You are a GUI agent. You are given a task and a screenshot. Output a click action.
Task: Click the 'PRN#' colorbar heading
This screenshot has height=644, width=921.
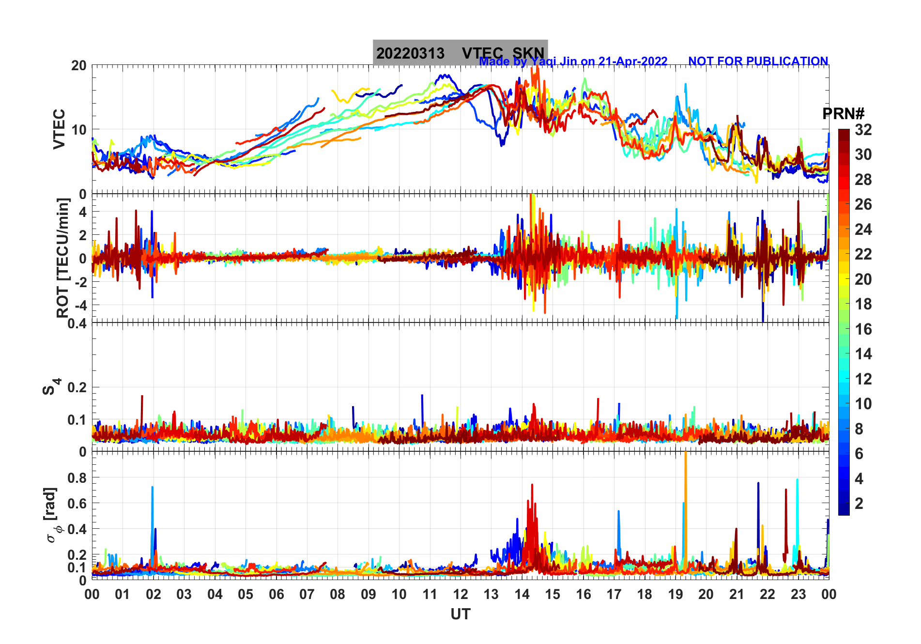click(x=843, y=114)
